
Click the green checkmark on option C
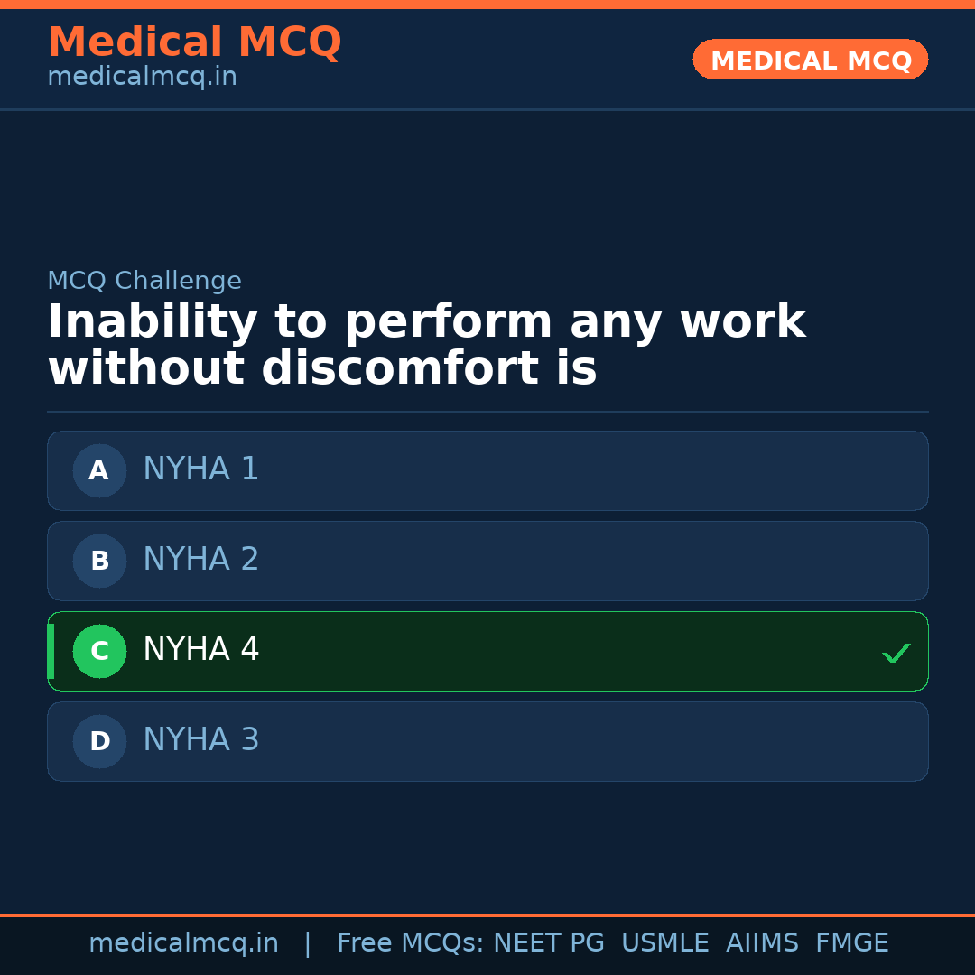896,652
